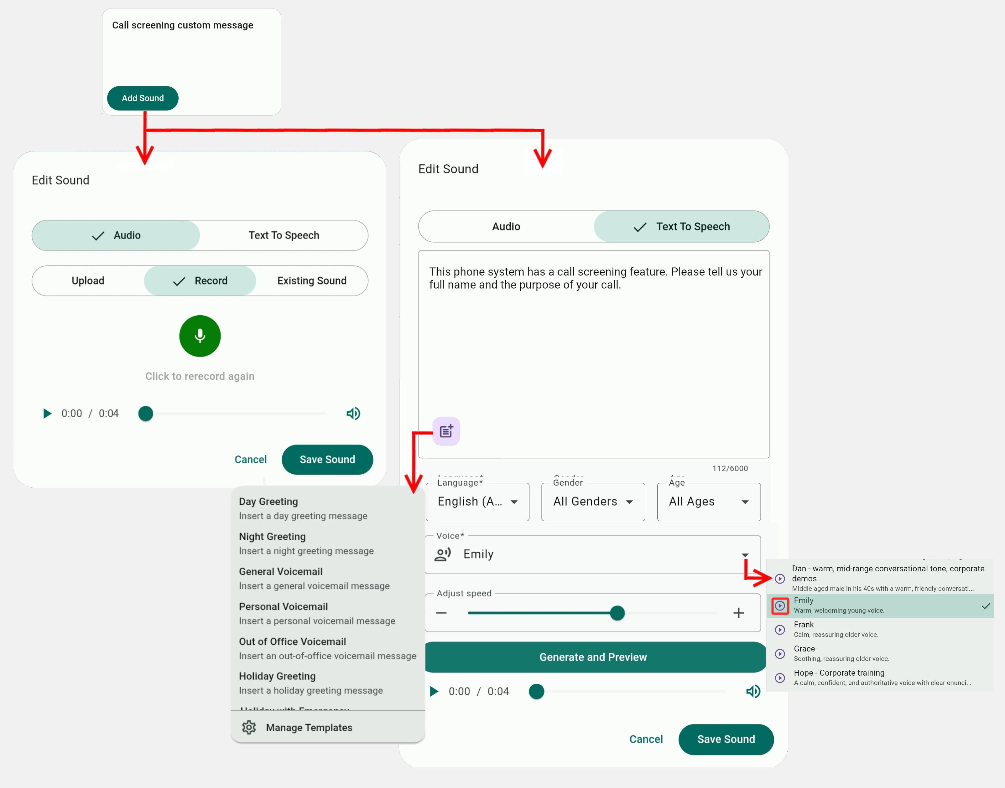The width and height of the screenshot is (1005, 788).
Task: Play preview of Grace voice
Action: (780, 654)
